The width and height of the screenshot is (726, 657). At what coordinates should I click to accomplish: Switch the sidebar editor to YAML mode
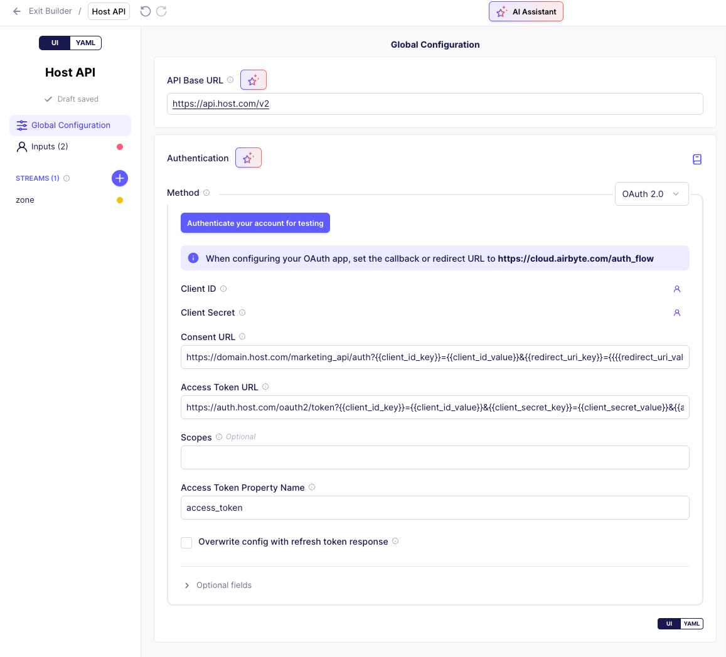point(85,43)
